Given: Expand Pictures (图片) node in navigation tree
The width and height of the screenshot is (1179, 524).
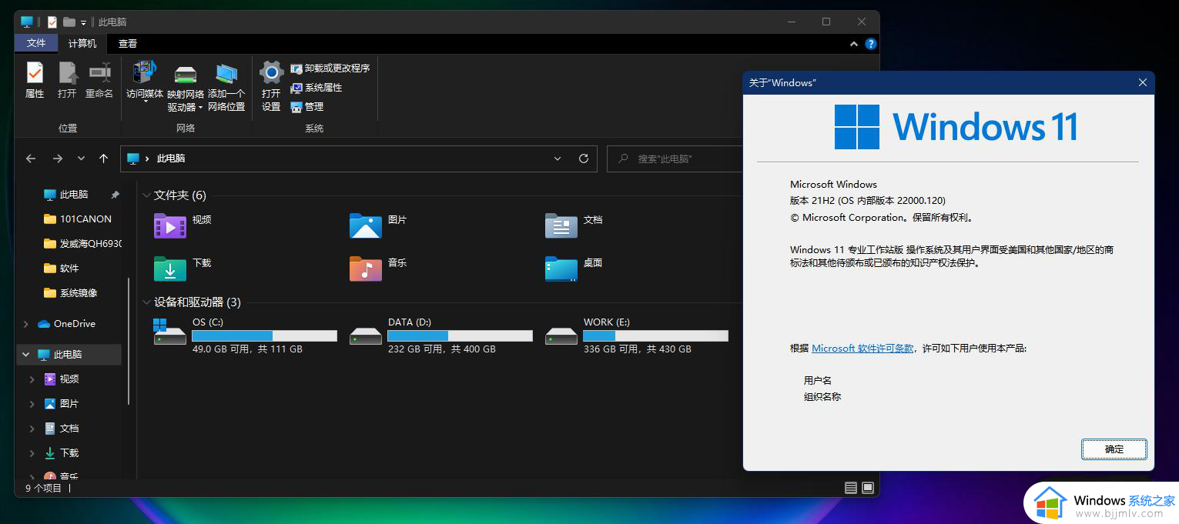Looking at the screenshot, I should pos(32,404).
